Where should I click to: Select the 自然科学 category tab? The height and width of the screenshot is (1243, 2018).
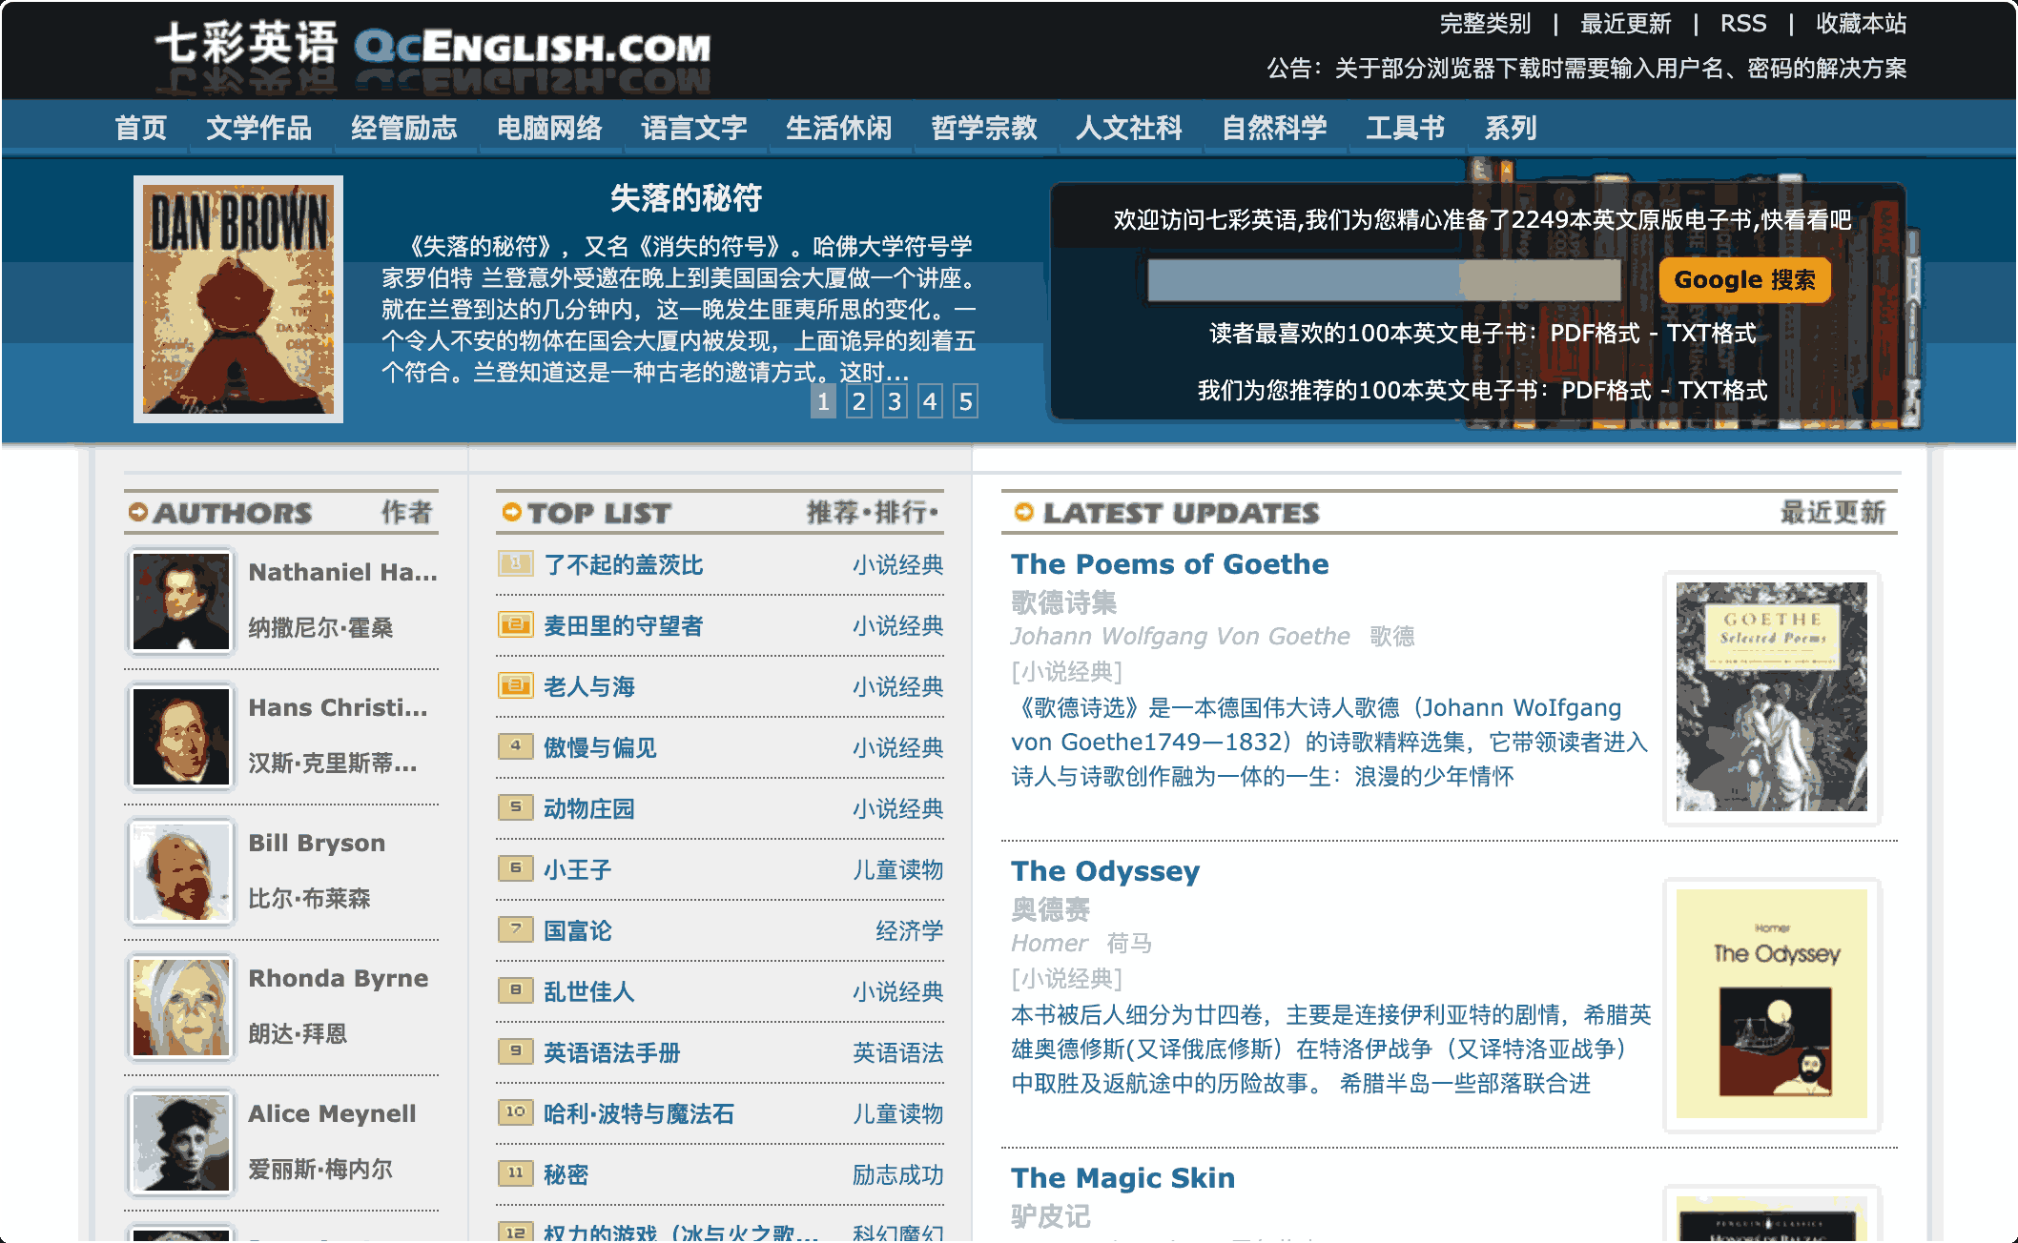(1275, 127)
